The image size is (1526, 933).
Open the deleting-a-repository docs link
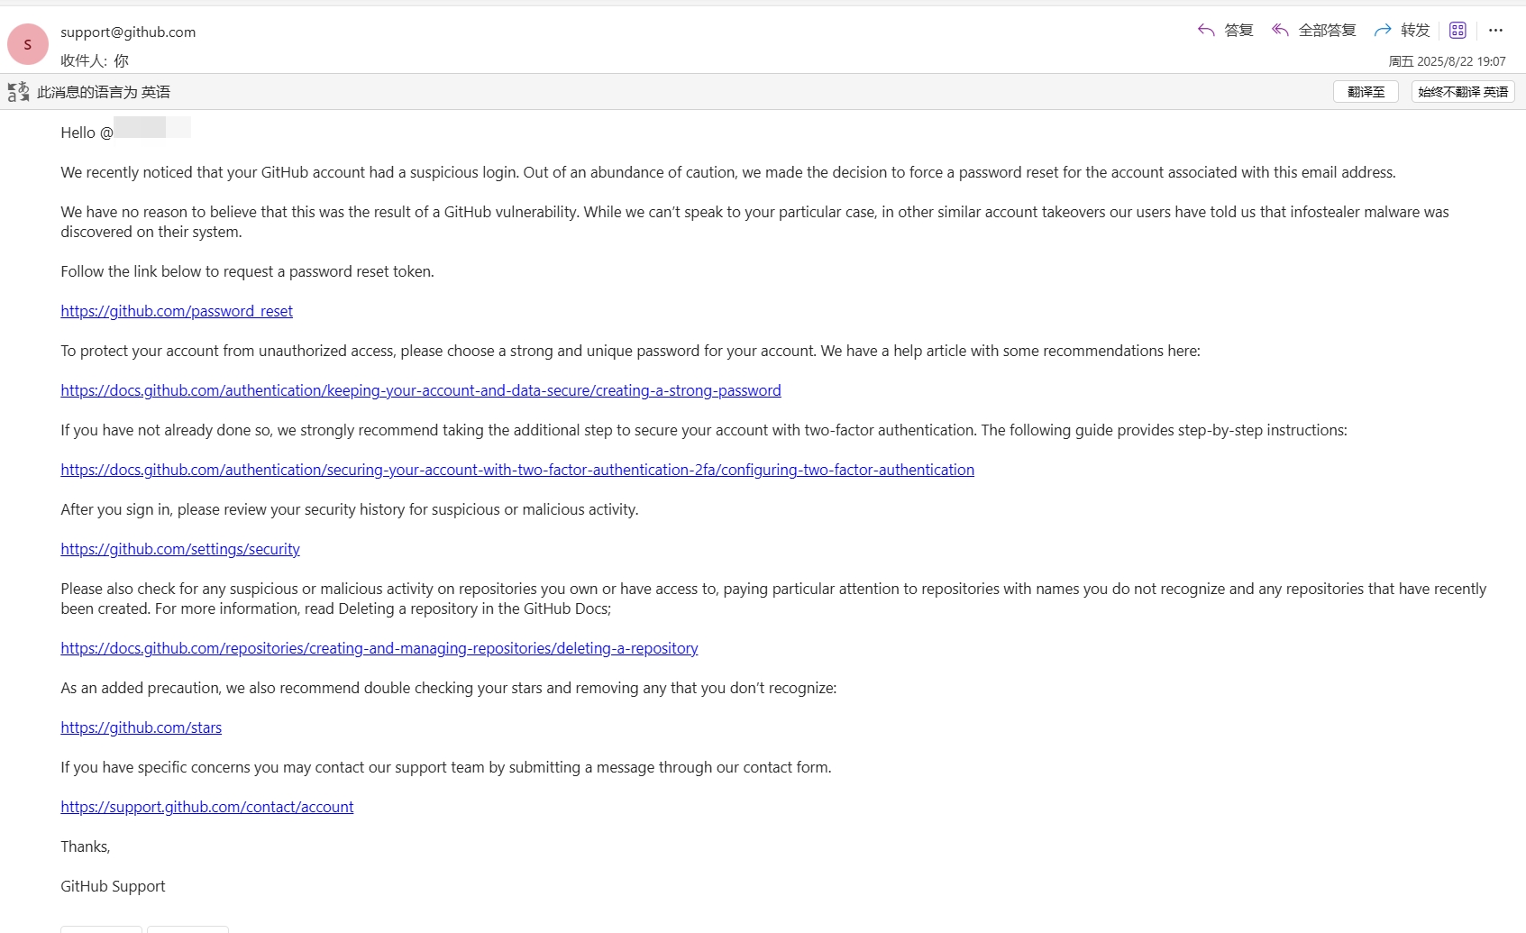click(379, 647)
